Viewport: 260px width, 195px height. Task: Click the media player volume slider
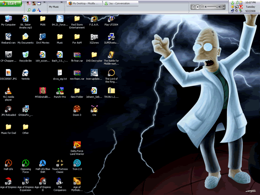tap(214, 7)
